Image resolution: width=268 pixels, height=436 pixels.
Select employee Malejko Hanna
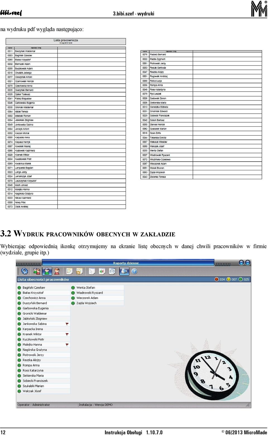32,344
